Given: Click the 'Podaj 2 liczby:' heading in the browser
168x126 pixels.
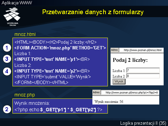Looking at the screenshot, I should (x=130, y=60).
